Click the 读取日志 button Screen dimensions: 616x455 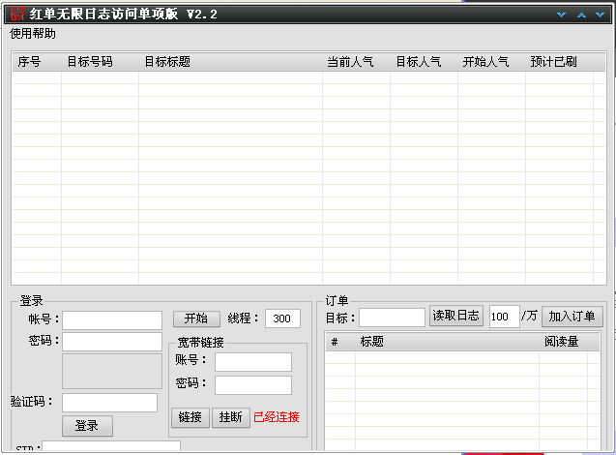tap(456, 316)
